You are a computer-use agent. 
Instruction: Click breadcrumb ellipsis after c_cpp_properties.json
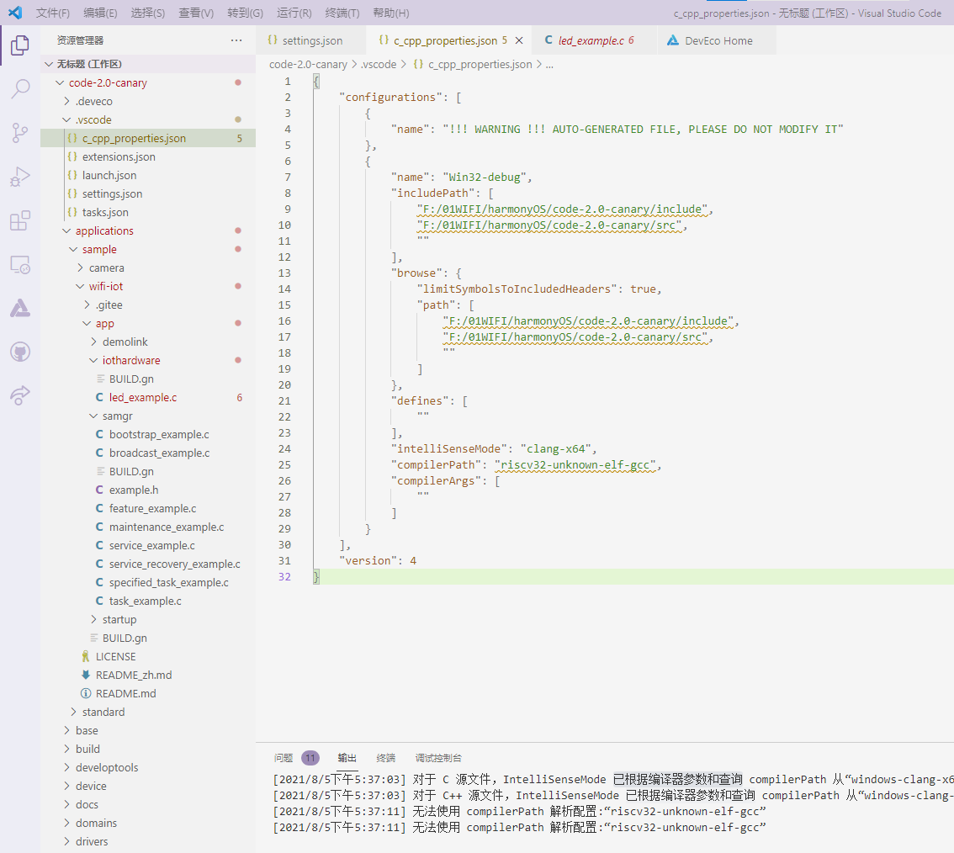tap(549, 65)
